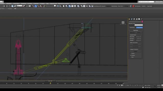Open Edit Named Selection Sets icon

coord(44,6)
